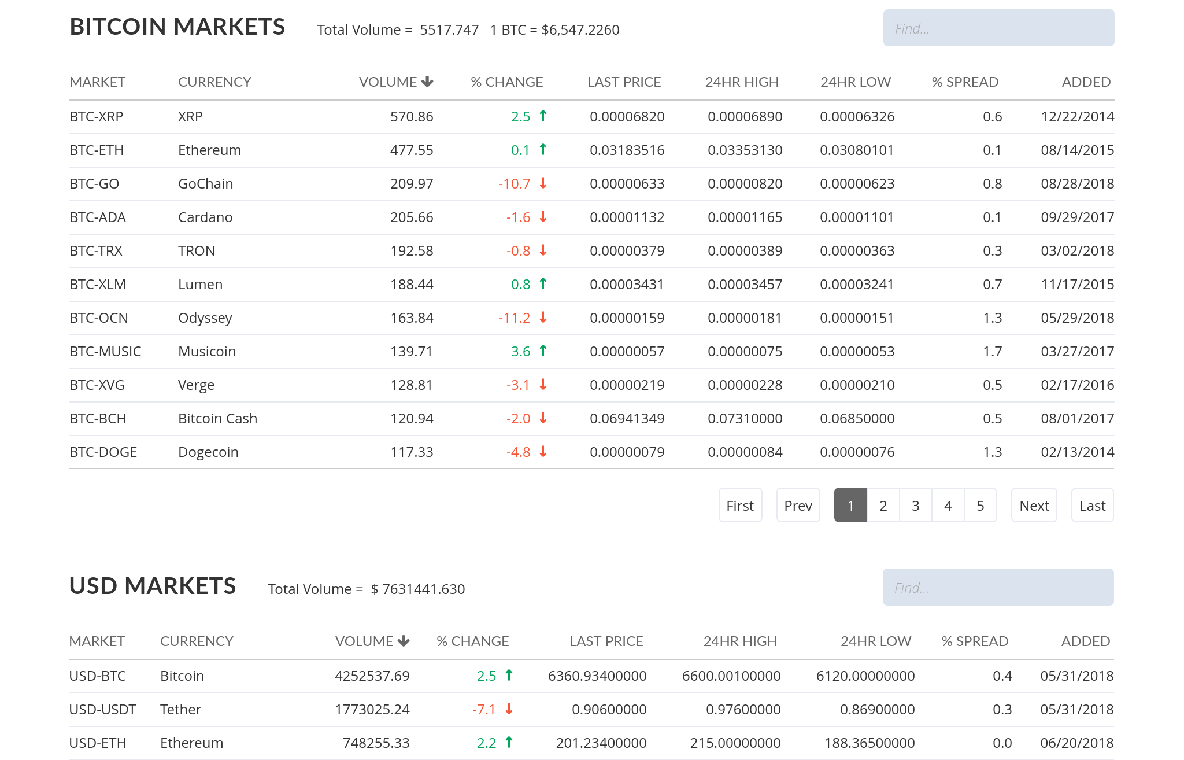Open the BTC-ETH market row
The image size is (1184, 760).
click(x=97, y=150)
